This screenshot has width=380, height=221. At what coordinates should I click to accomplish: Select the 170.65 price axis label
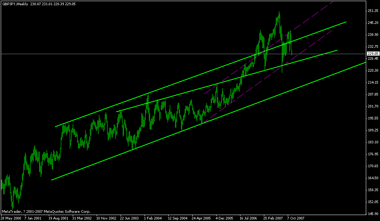click(x=373, y=166)
